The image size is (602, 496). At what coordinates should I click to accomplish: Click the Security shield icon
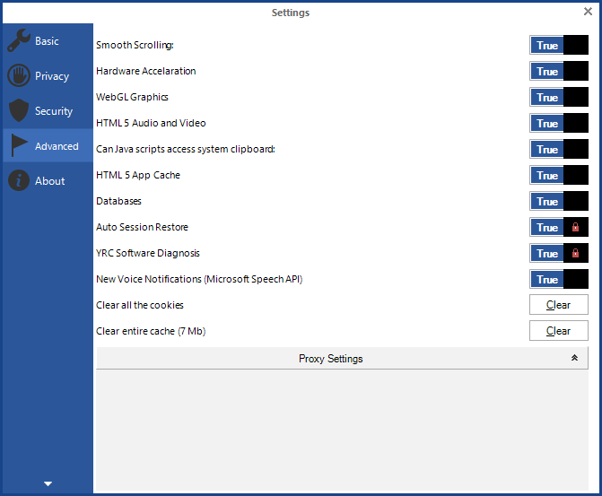(x=19, y=110)
